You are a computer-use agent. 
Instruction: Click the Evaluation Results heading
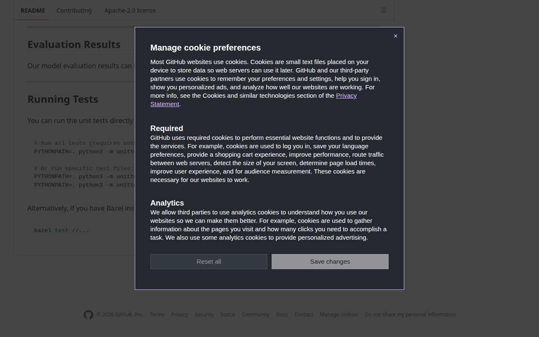coord(74,45)
